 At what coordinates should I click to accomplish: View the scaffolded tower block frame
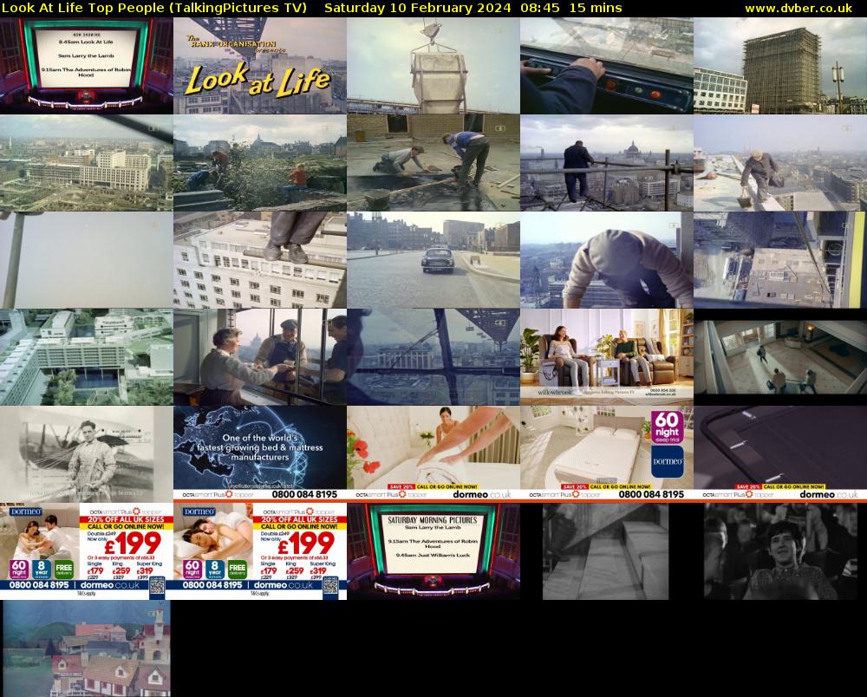point(780,66)
